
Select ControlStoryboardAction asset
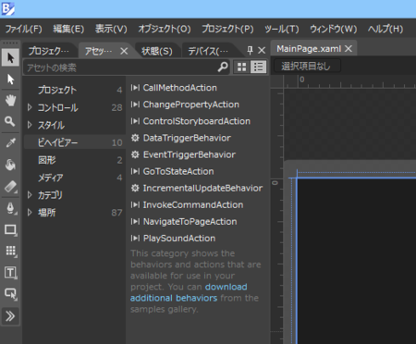pyautogui.click(x=190, y=121)
